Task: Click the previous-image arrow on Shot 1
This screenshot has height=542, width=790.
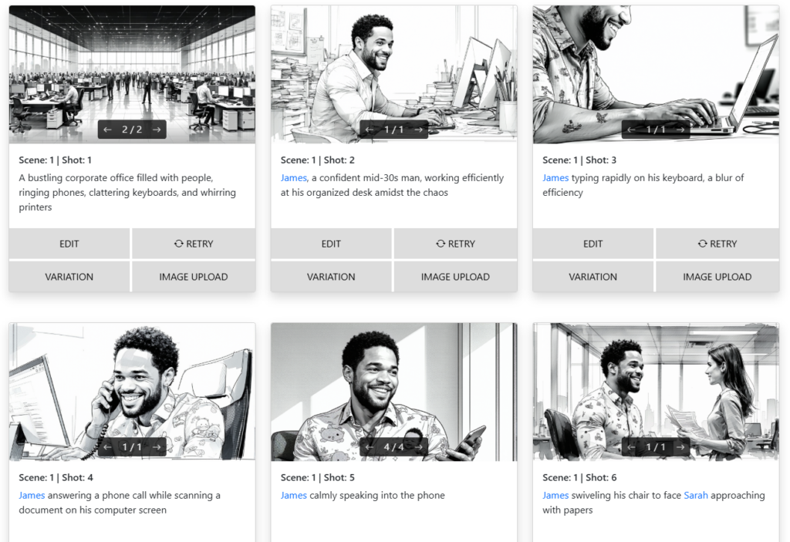Action: pyautogui.click(x=108, y=129)
